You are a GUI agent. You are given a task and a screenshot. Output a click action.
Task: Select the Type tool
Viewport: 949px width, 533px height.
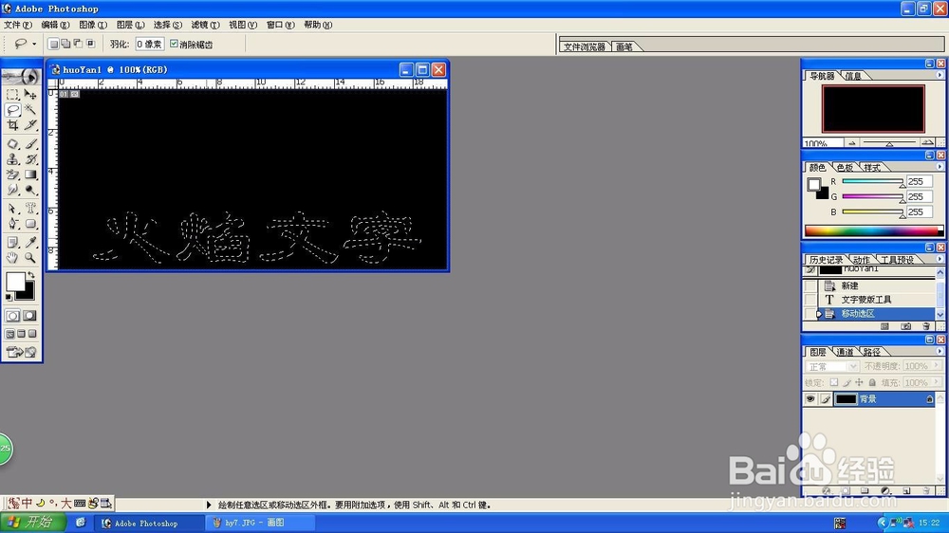pyautogui.click(x=30, y=208)
